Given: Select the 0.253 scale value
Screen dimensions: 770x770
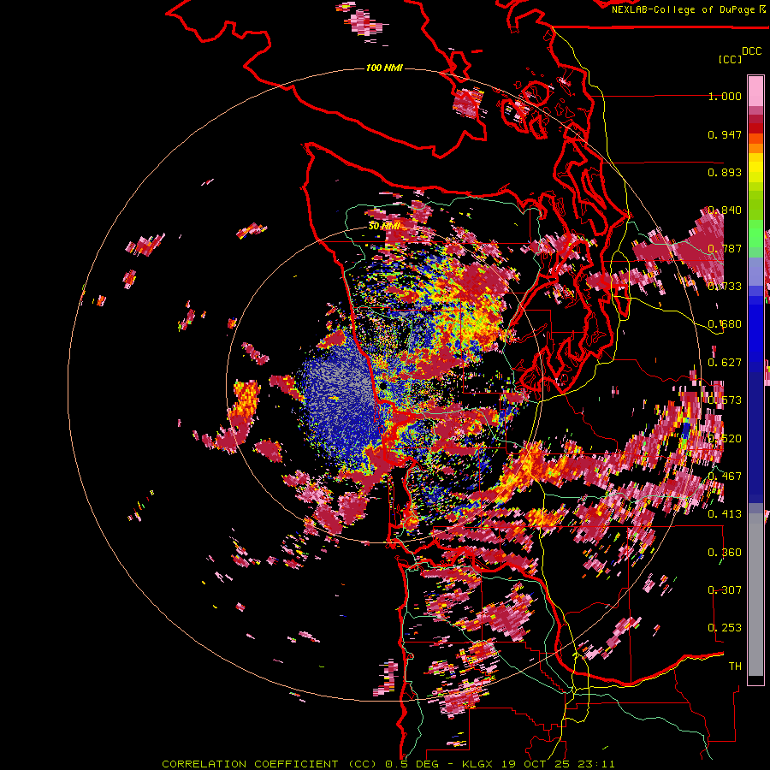Looking at the screenshot, I should click(725, 628).
